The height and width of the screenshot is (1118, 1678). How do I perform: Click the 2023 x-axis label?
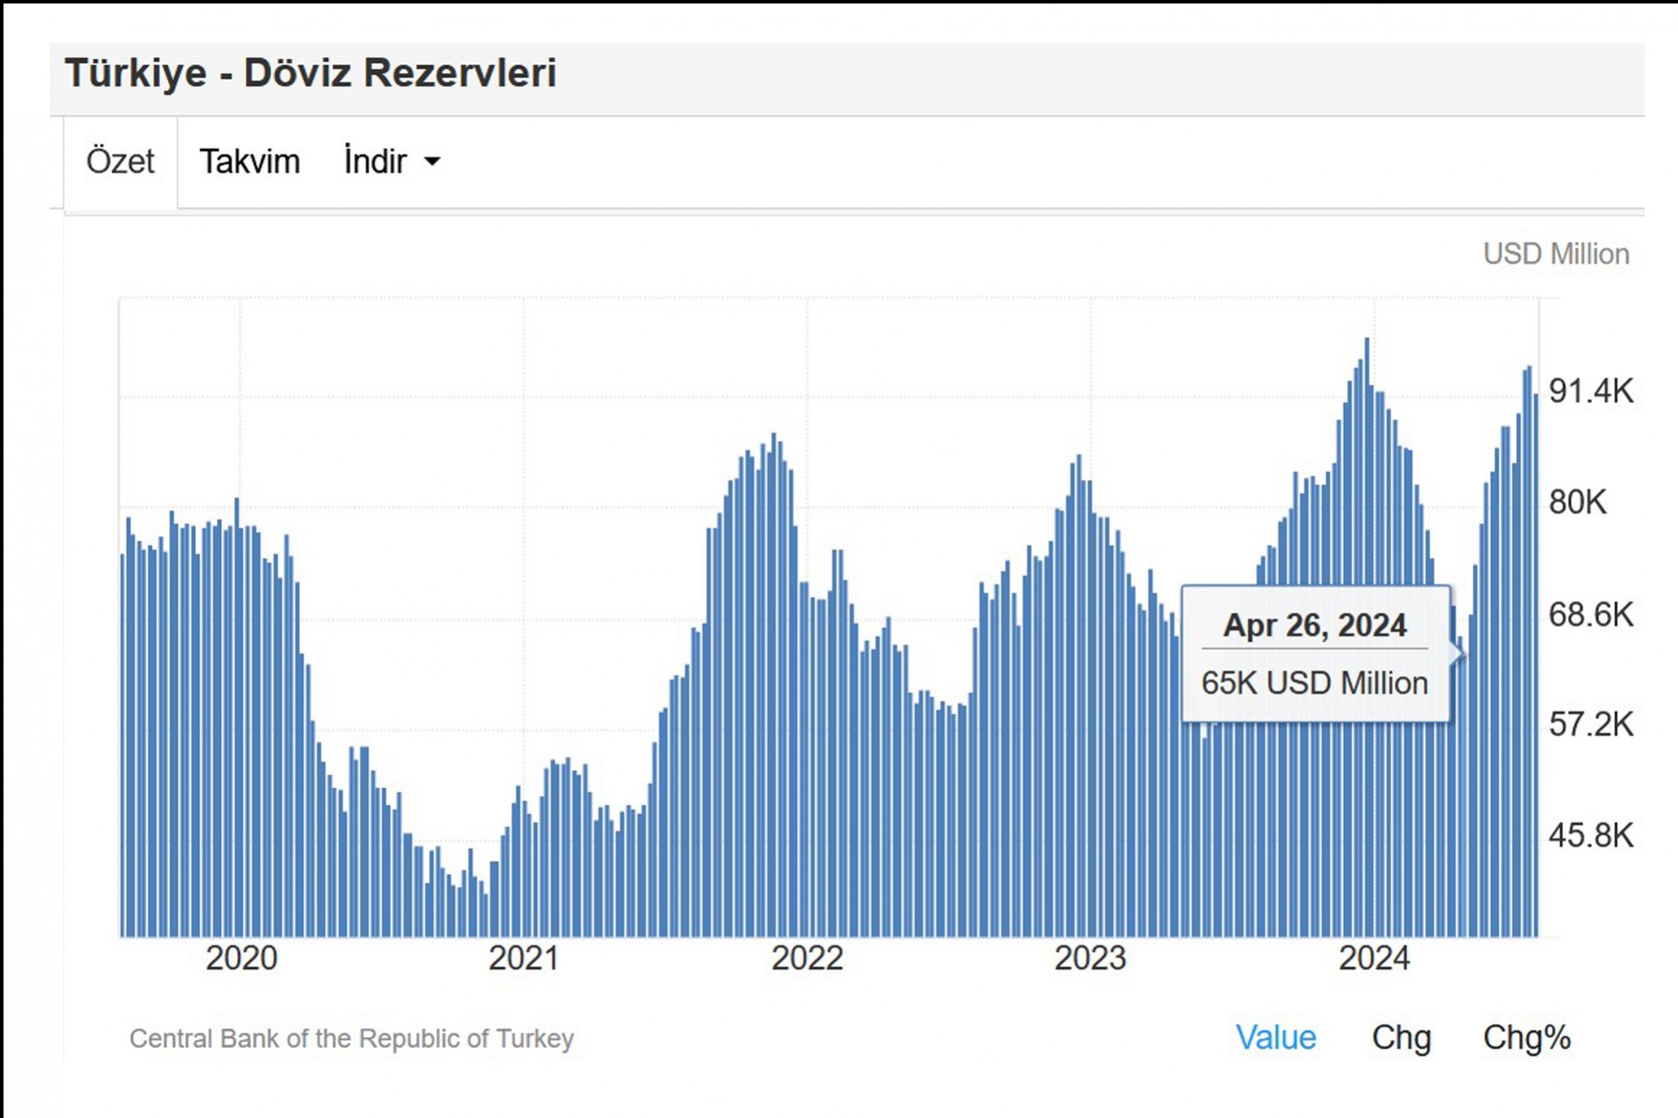1090,959
